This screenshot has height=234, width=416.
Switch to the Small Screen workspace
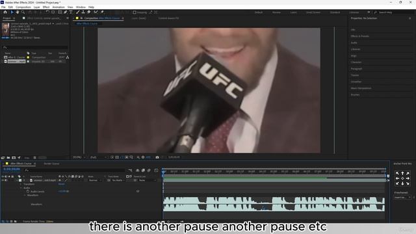(313, 12)
